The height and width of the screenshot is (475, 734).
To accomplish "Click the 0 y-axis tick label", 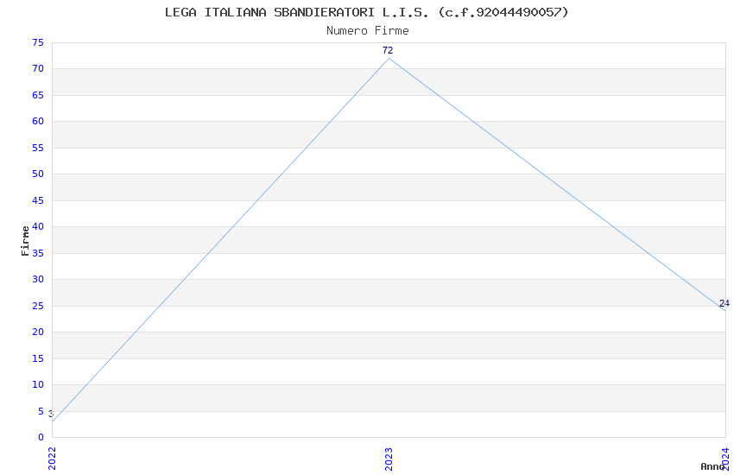I will pos(40,438).
